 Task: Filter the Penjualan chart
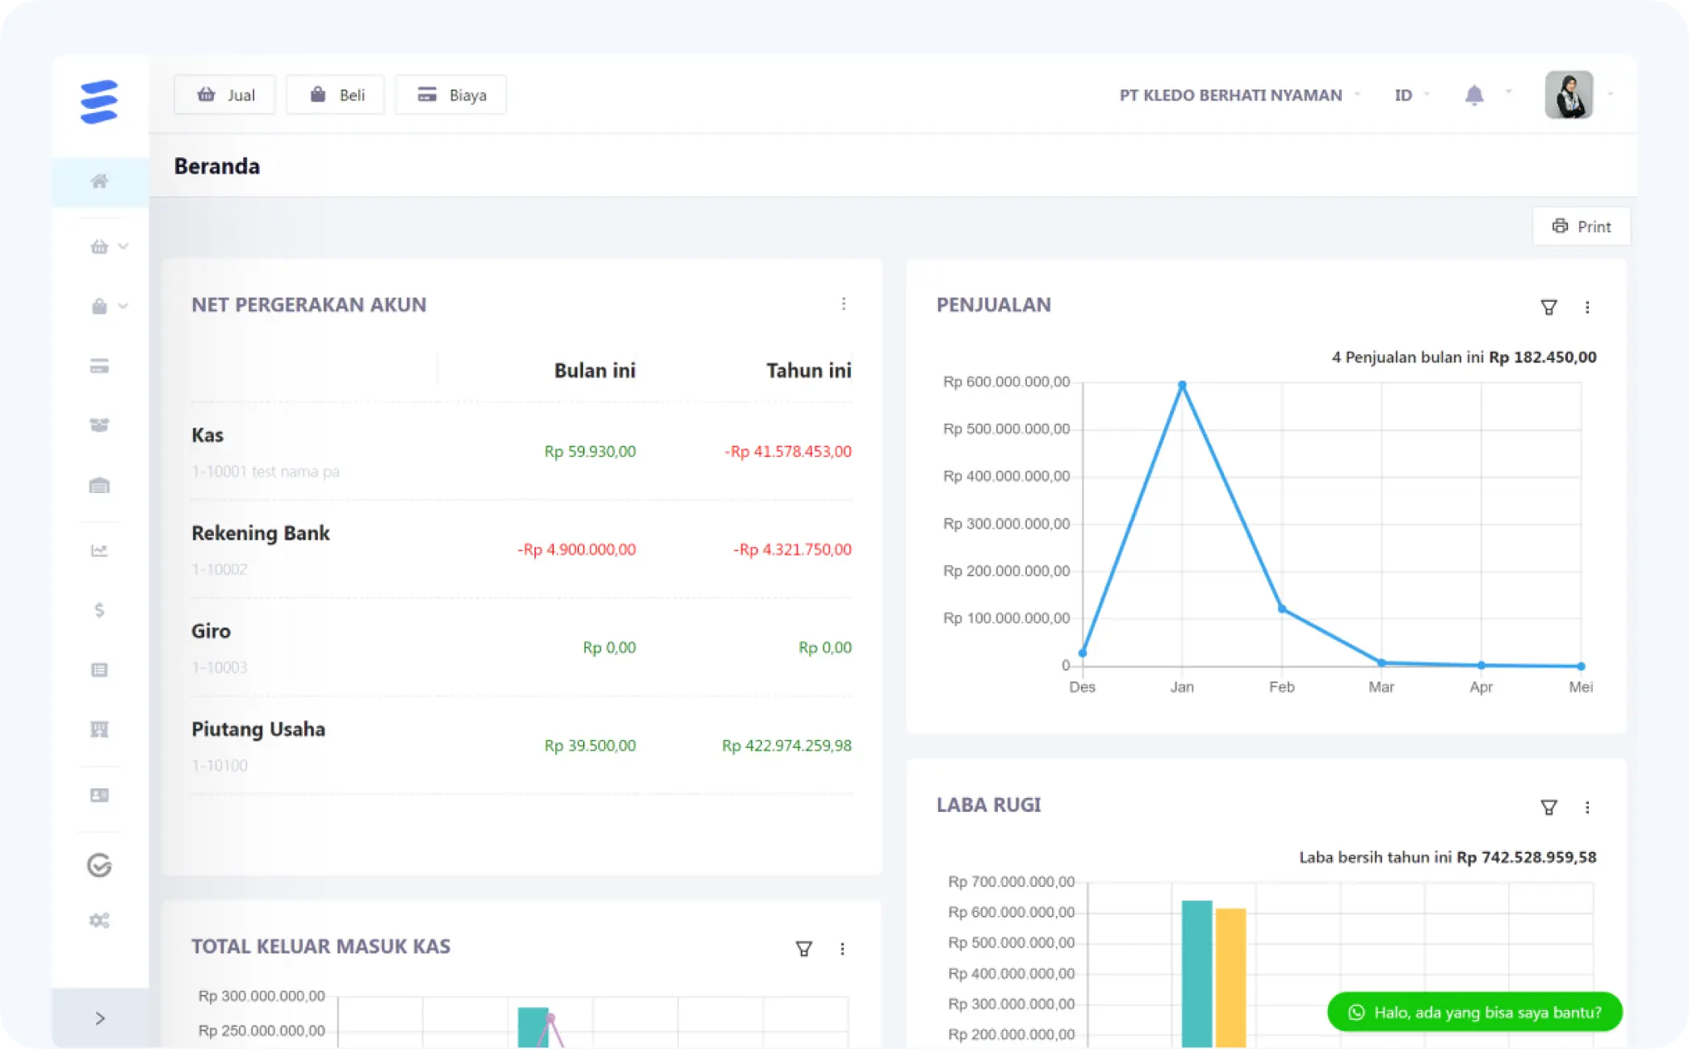click(1549, 307)
